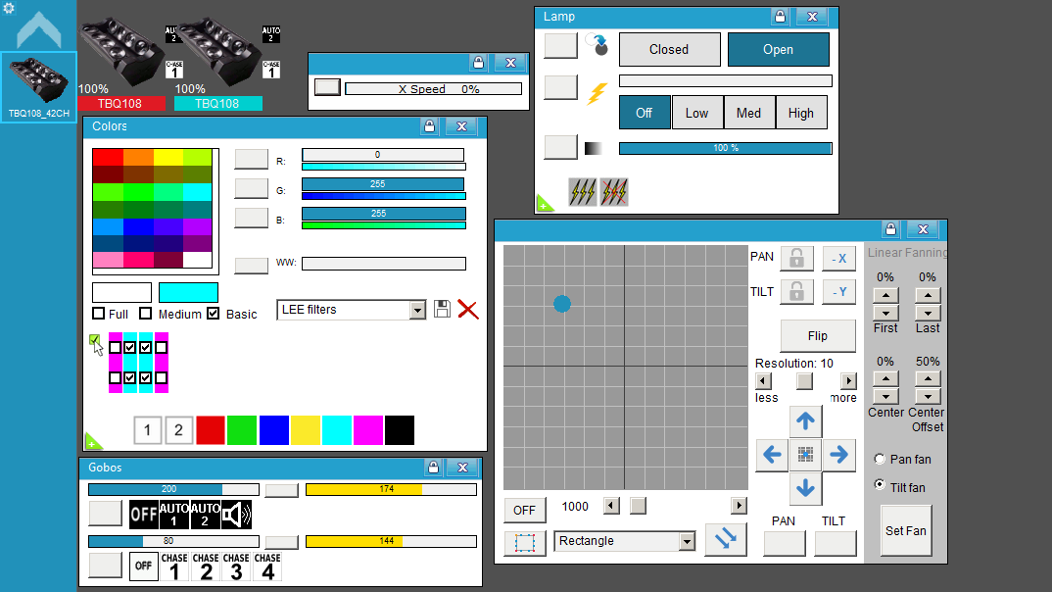
Task: Lock the X Speed panel
Action: [478, 63]
